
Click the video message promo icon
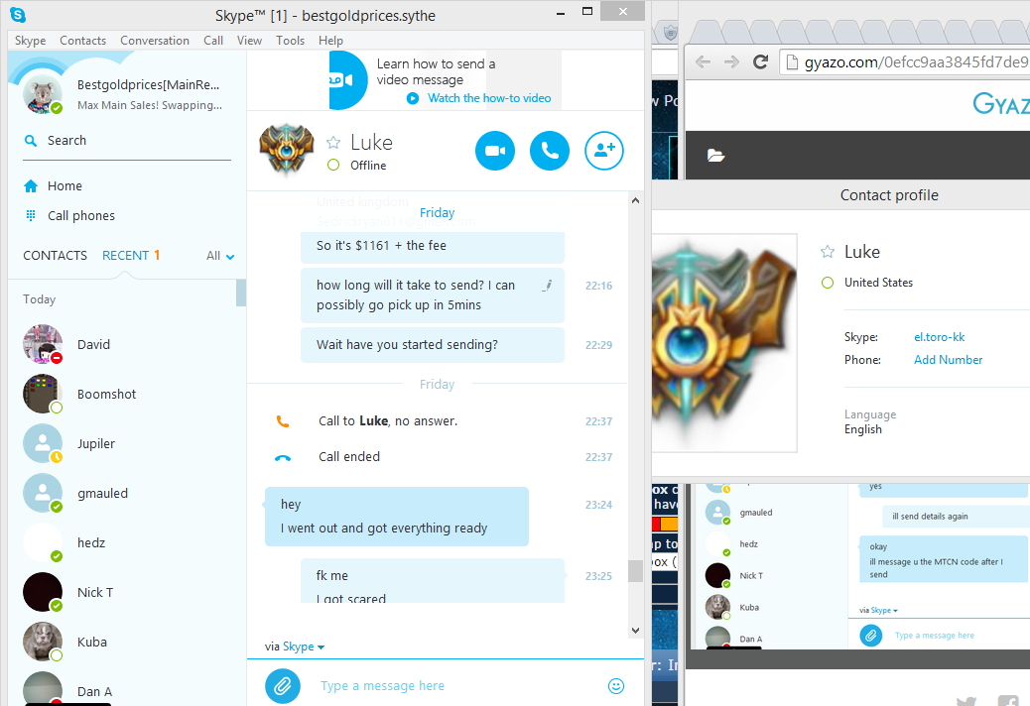(347, 80)
